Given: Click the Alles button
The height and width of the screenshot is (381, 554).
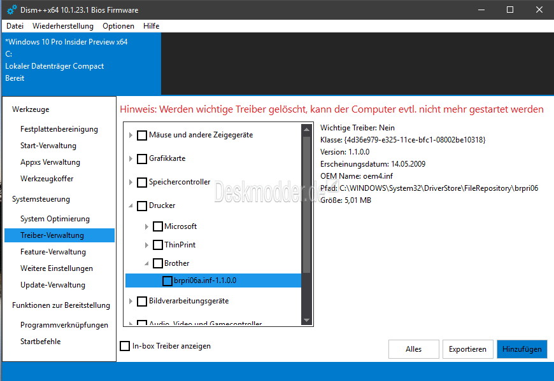Looking at the screenshot, I should point(414,349).
